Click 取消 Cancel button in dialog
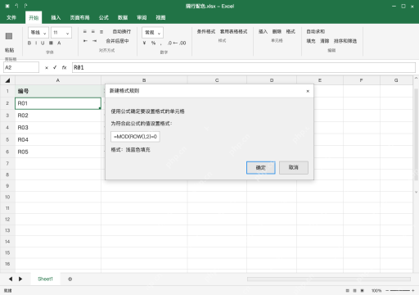Viewport: 419px width, 295px height. pyautogui.click(x=294, y=167)
